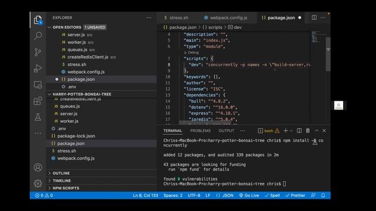Toggle Spell checker in status bar
The image size is (376, 211).
click(x=272, y=195)
